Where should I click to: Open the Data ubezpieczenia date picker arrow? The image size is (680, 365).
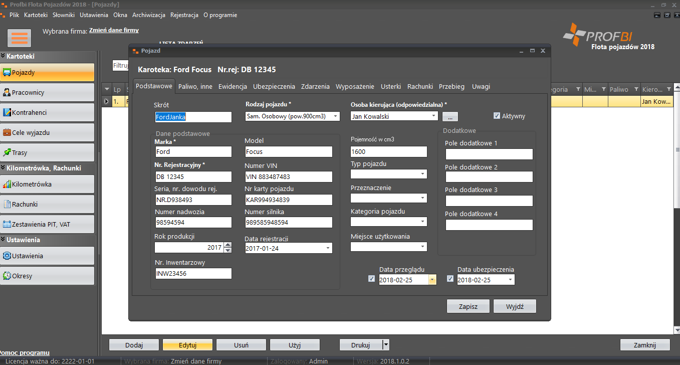pos(510,280)
